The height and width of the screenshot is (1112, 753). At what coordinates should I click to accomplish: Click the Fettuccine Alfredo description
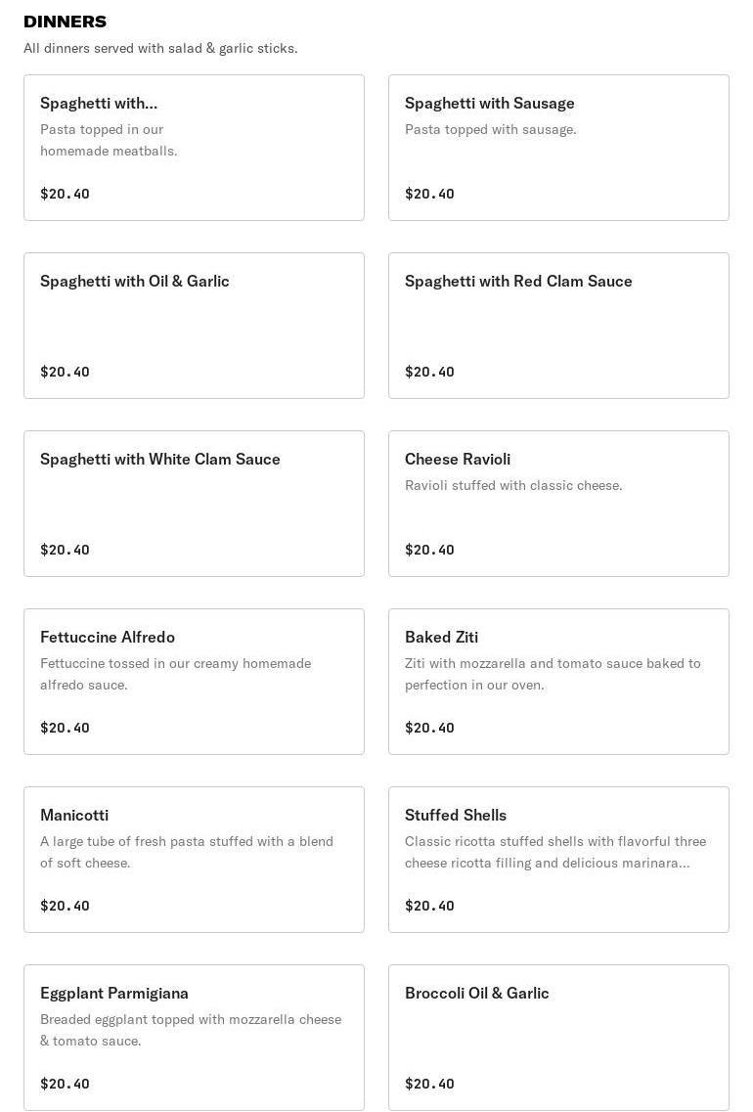pyautogui.click(x=176, y=674)
